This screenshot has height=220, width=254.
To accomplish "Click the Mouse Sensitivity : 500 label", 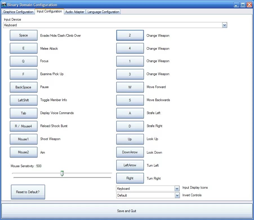I will point(26,166).
